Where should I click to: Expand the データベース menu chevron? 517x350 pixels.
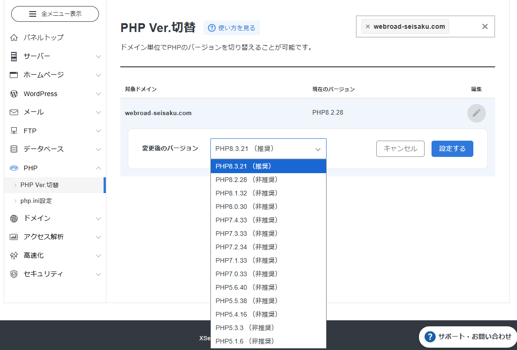pyautogui.click(x=98, y=149)
